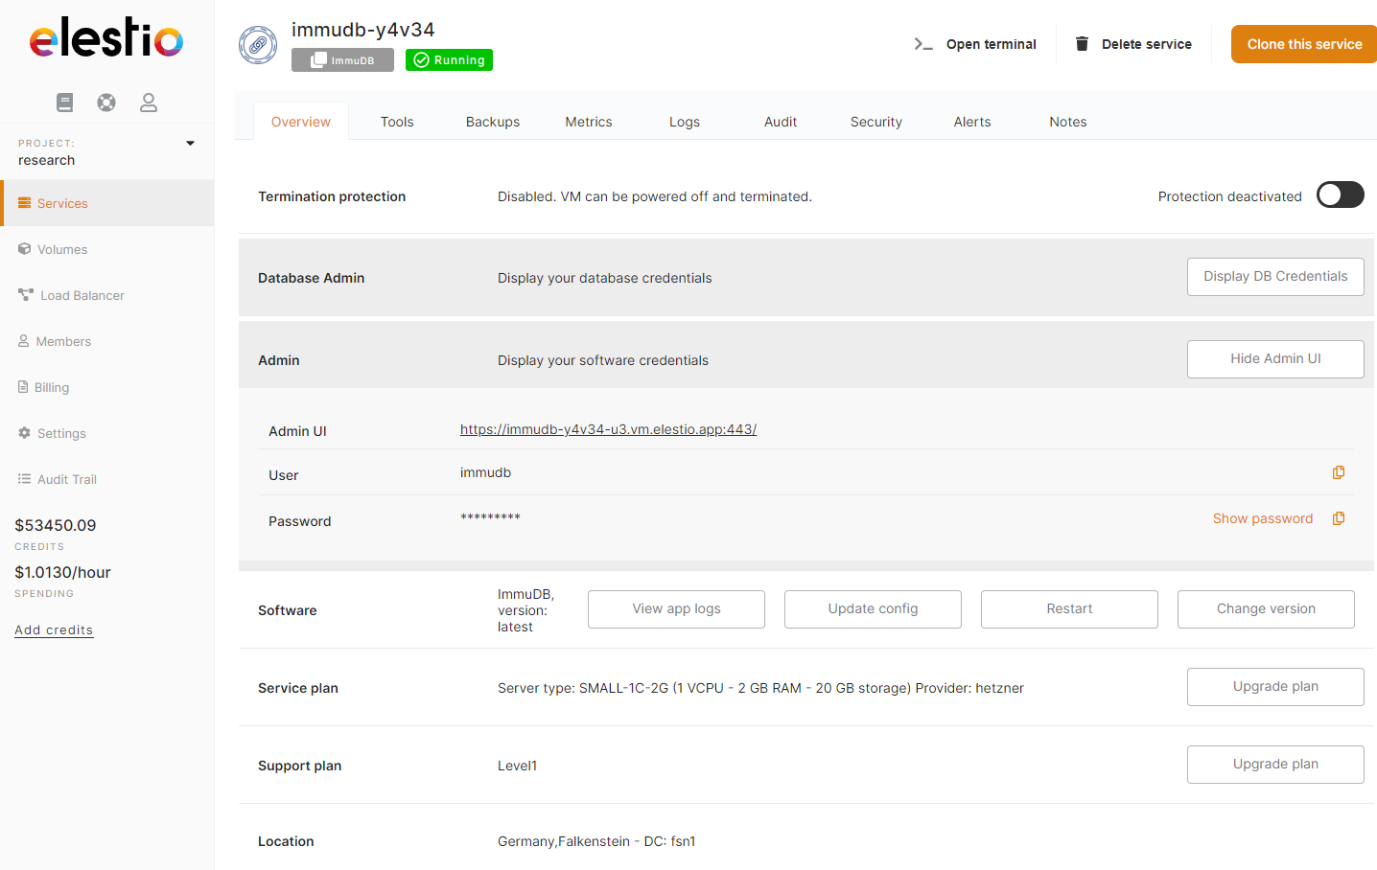The image size is (1377, 870).
Task: Click the Load Balancer network icon
Action: coord(26,295)
